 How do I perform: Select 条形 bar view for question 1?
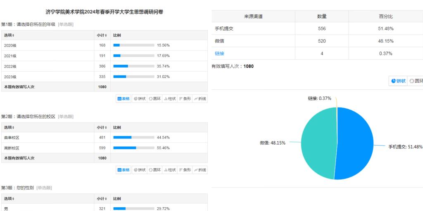click(x=185, y=98)
